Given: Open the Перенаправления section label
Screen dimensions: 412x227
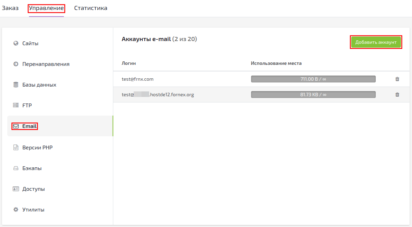Looking at the screenshot, I should [x=46, y=64].
